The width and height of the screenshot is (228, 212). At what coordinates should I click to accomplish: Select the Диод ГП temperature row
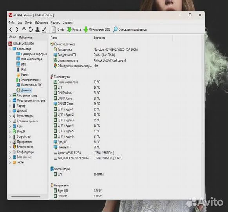(x=76, y=142)
